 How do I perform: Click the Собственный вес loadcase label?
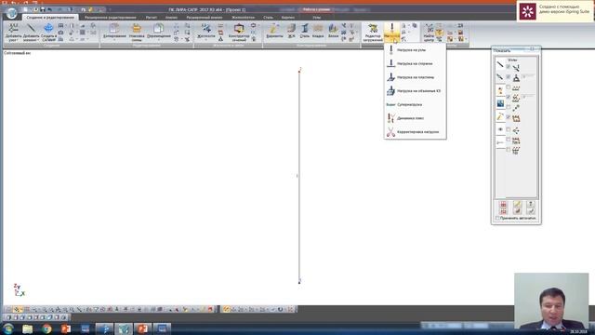17,53
